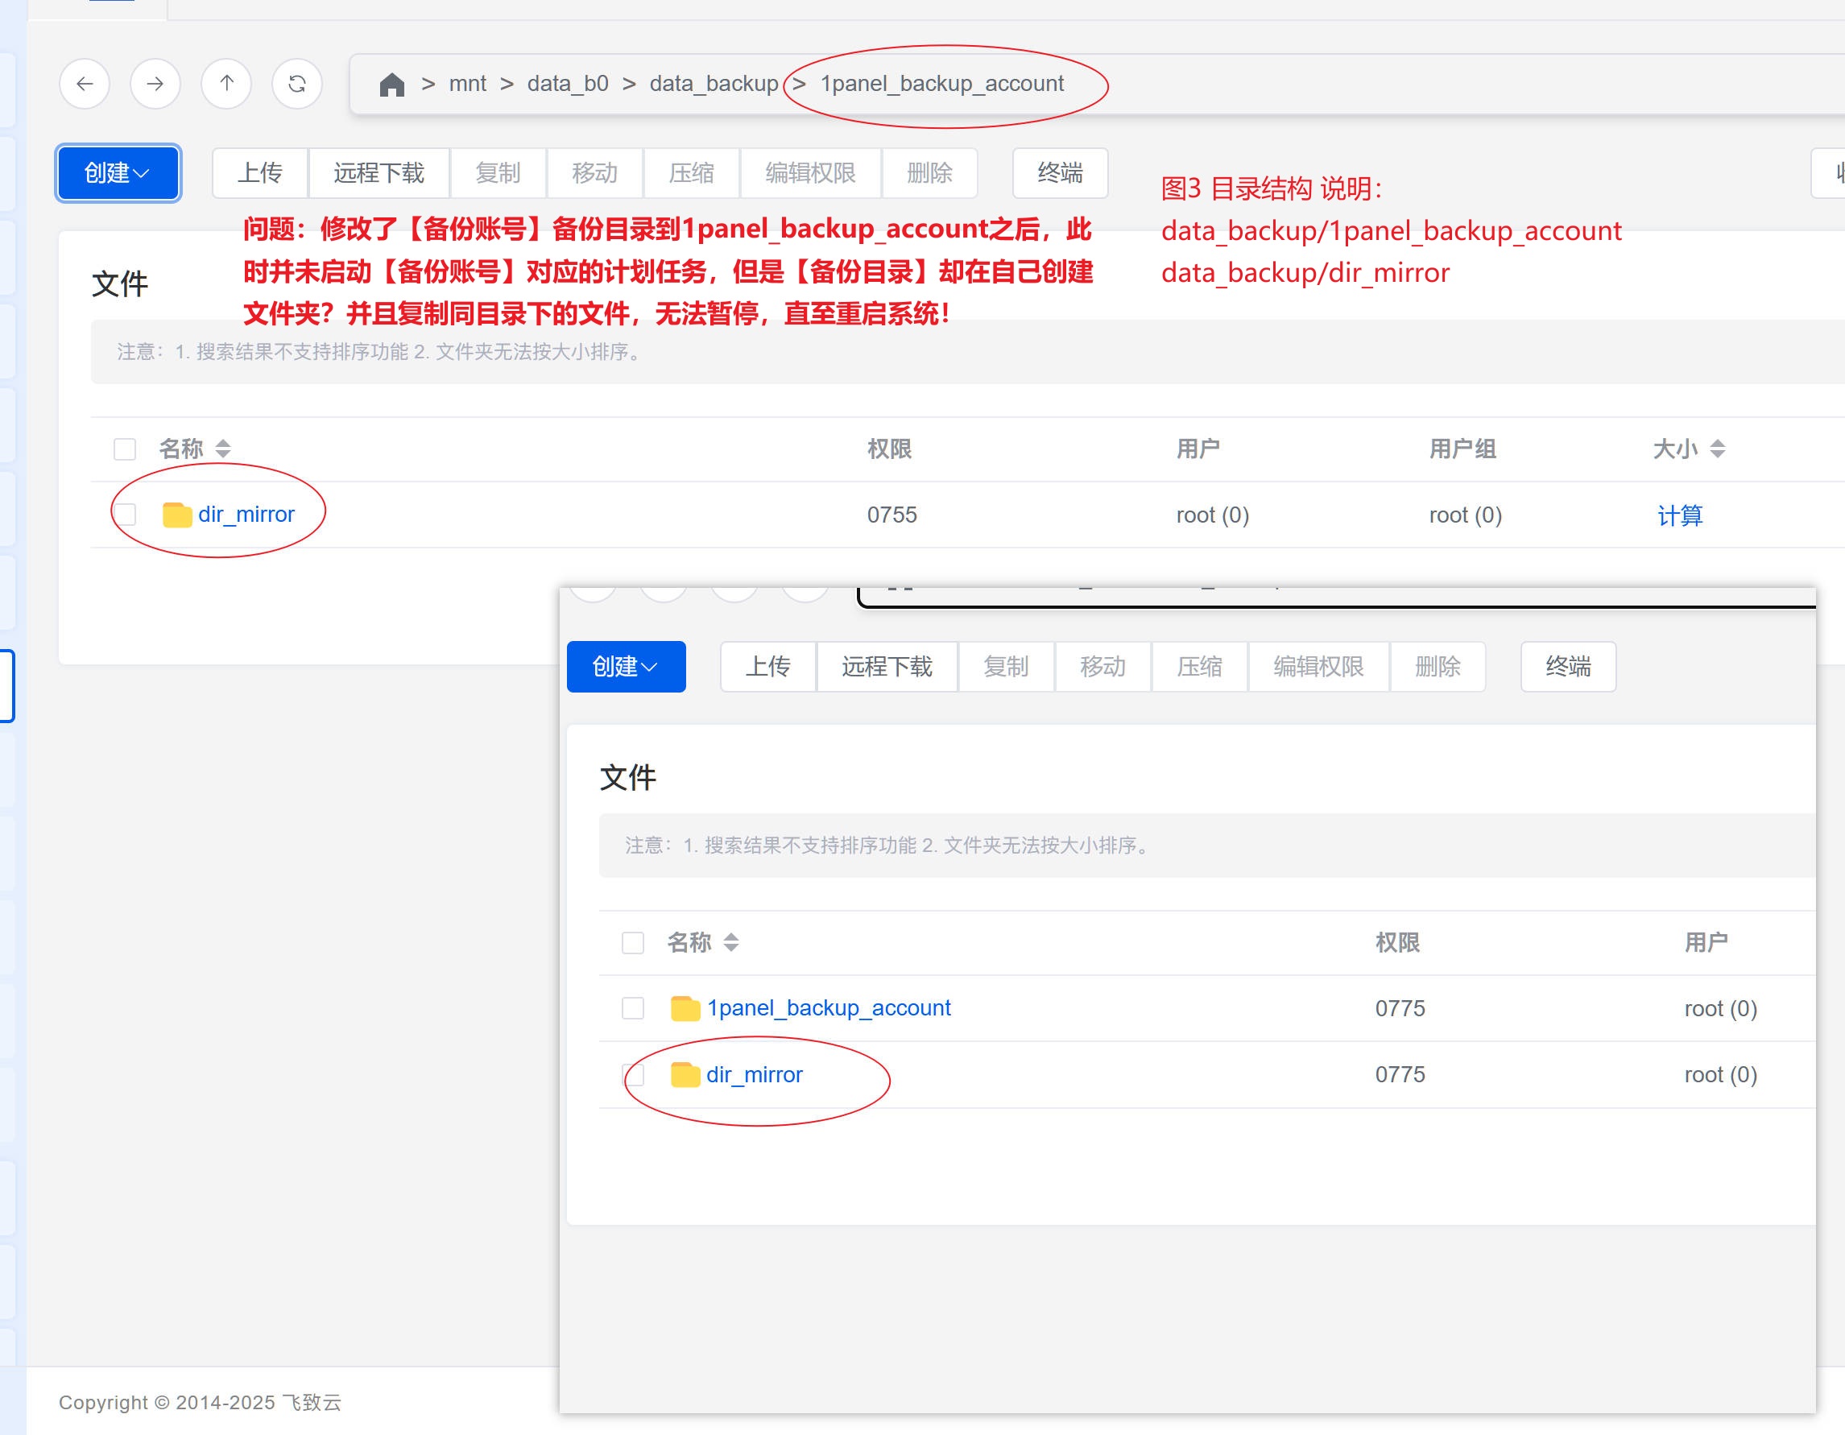Expand the 创建 dropdown in the lower window

[626, 667]
